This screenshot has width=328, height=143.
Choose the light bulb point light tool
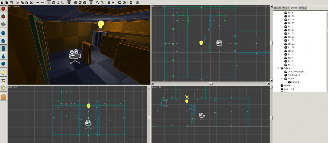pyautogui.click(x=3, y=72)
